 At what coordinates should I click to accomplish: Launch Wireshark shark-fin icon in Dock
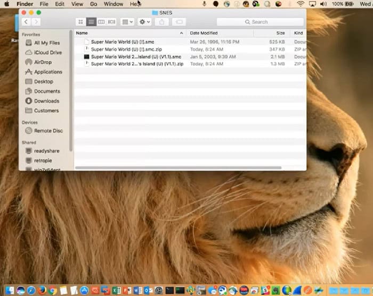point(297,290)
